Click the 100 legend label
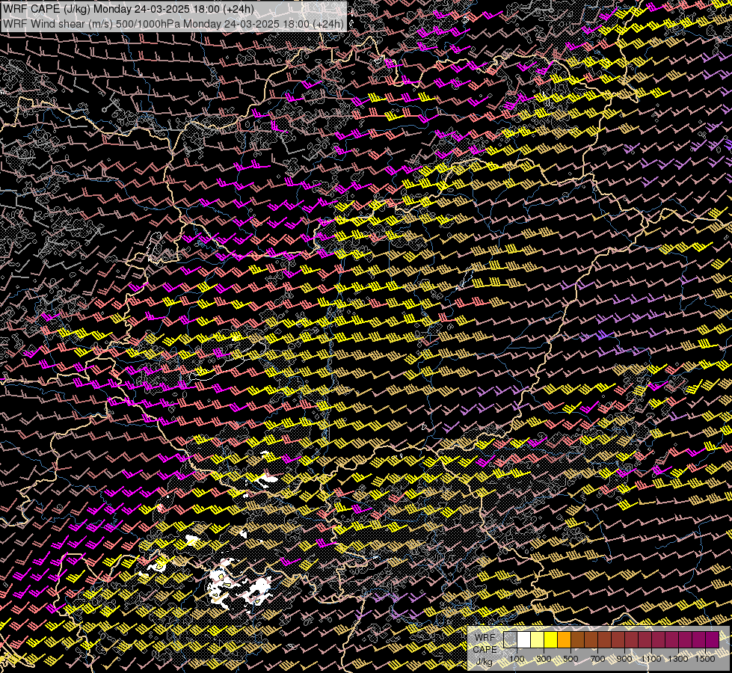The width and height of the screenshot is (732, 673). coord(517,659)
